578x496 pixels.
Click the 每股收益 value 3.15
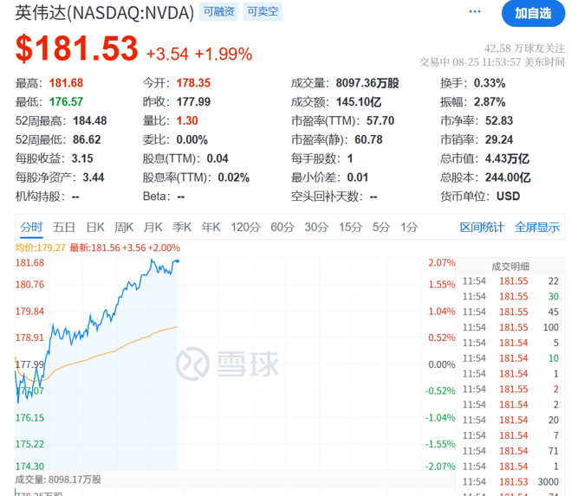pos(82,158)
